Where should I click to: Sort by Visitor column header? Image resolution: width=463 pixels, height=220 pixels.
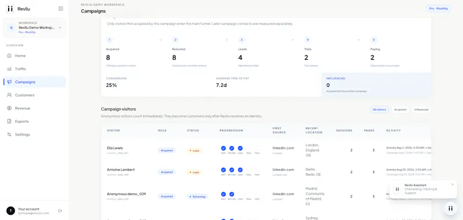(113, 130)
